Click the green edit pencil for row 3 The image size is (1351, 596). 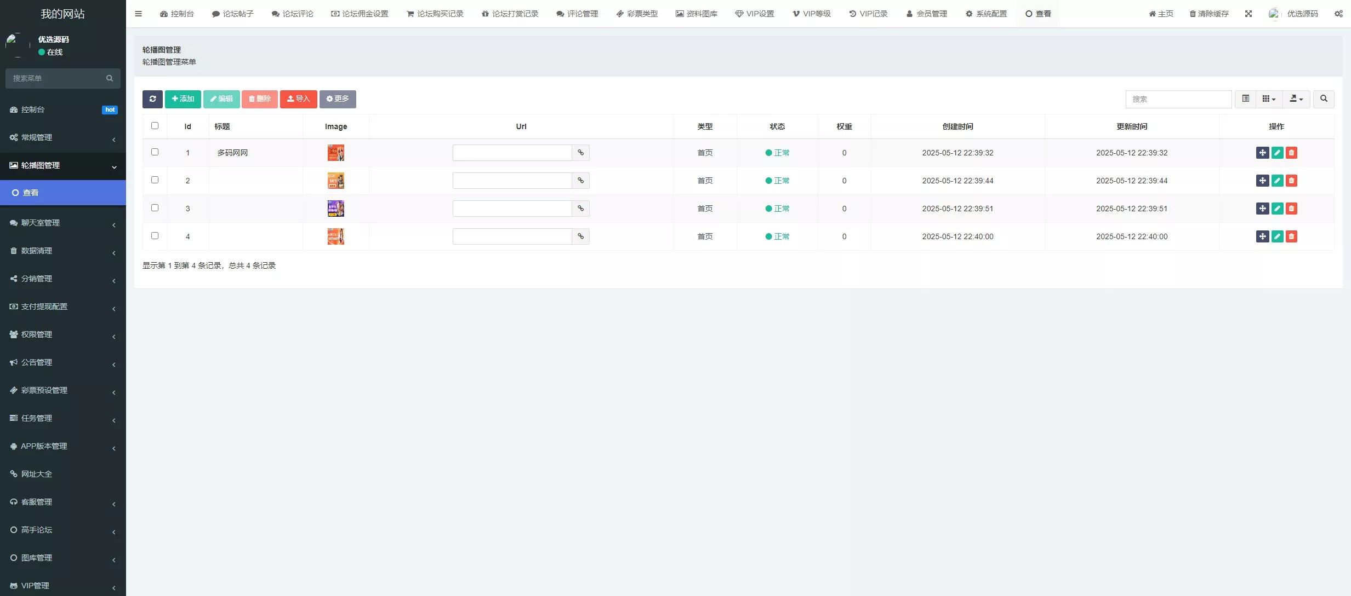[1277, 209]
